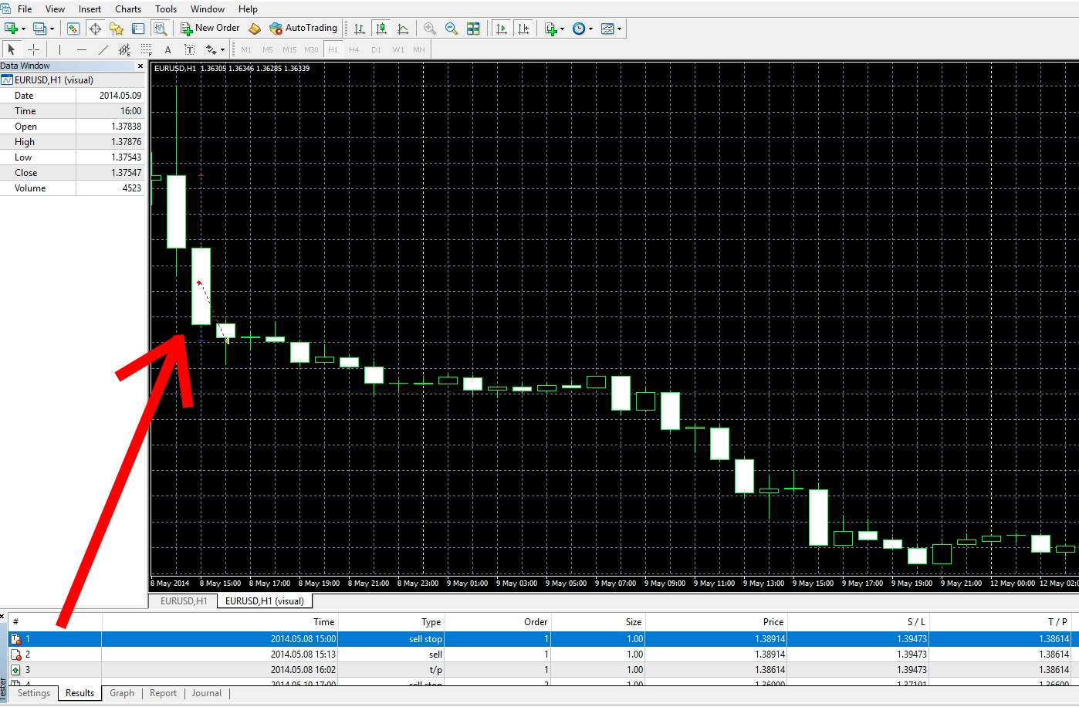
Task: Switch timeframe to MN
Action: coord(419,49)
